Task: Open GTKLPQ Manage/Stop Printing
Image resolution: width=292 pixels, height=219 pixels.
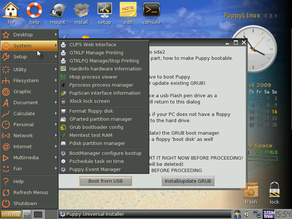Action: [x=104, y=61]
